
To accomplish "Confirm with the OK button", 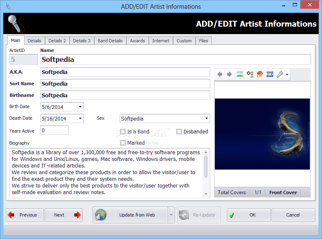I will click(x=249, y=215).
